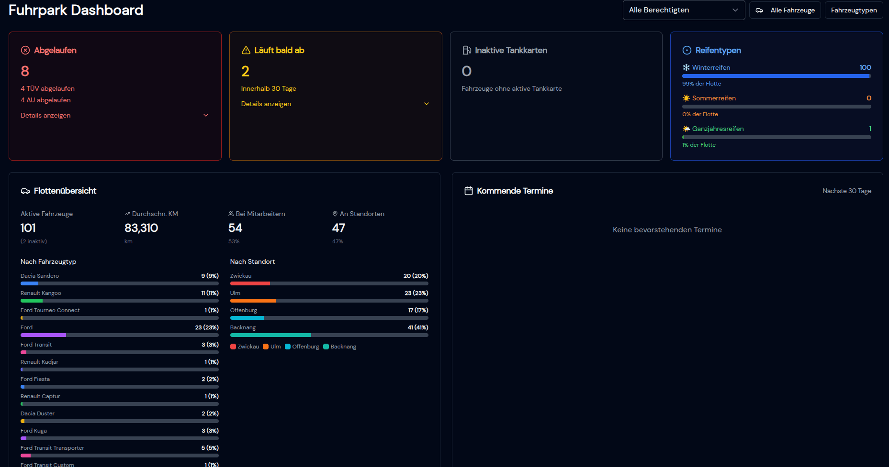
Task: Click the Abgelaufen error circle icon
Action: [25, 50]
